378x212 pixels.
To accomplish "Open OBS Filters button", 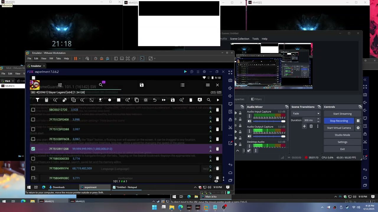I will click(256, 99).
